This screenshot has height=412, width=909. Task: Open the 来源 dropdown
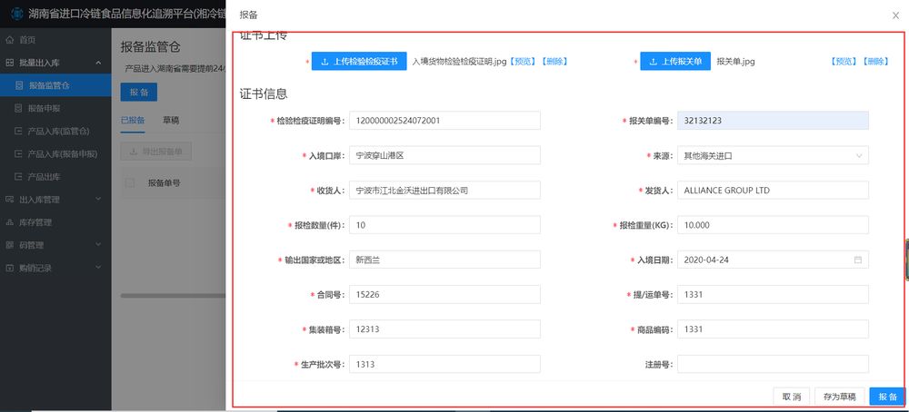[773, 156]
